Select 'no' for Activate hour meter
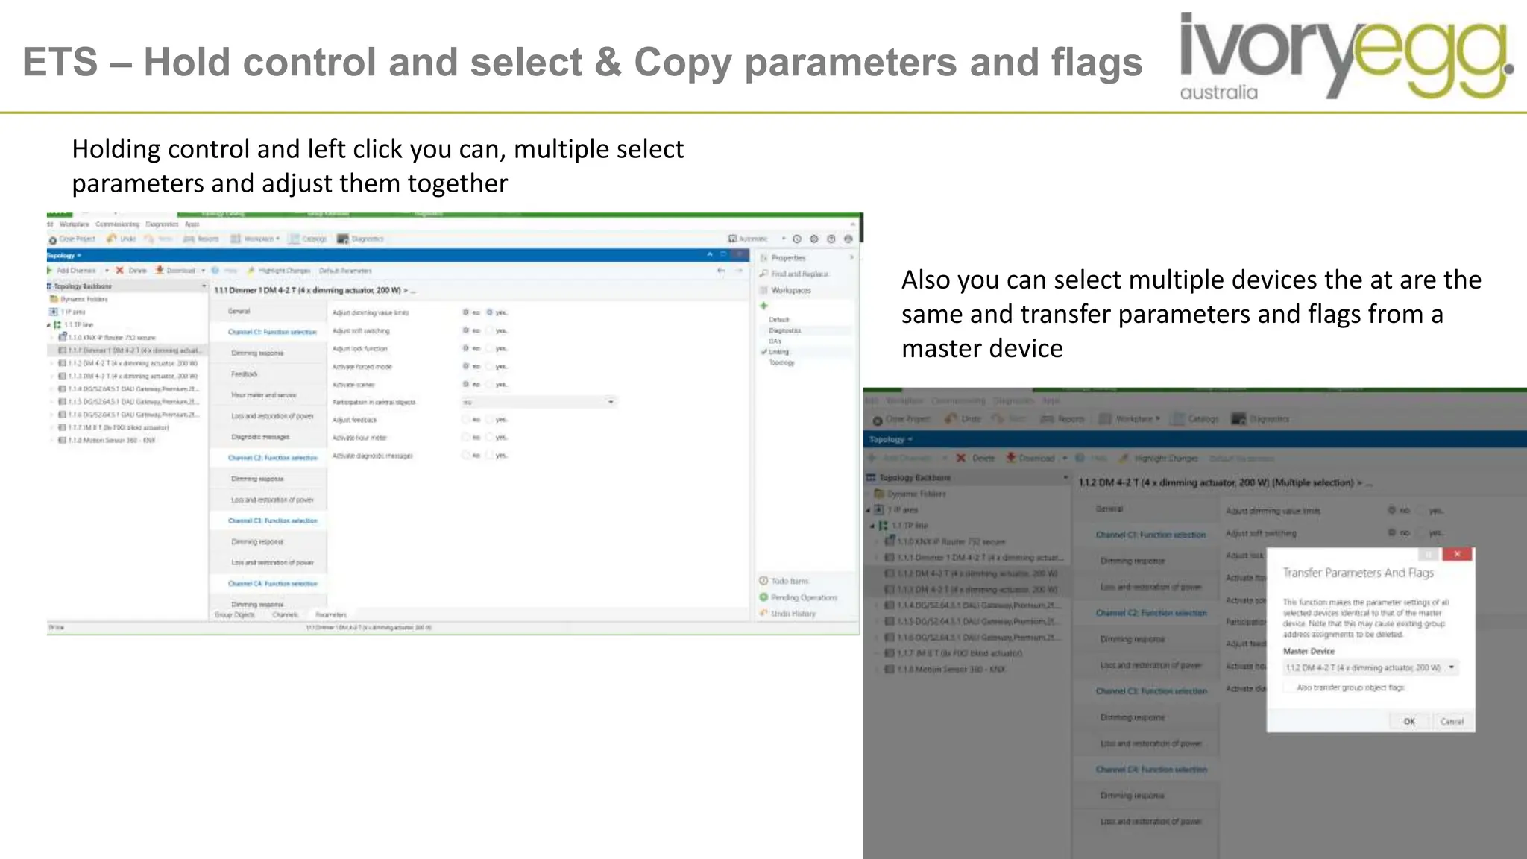Viewport: 1527px width, 859px height. 466,438
